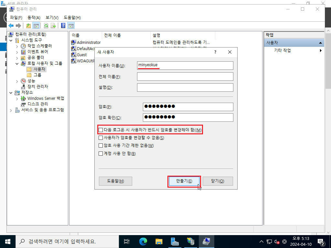The width and height of the screenshot is (331, 248).
Task: Click the Help question-mark toolbar icon
Action: [x=63, y=26]
